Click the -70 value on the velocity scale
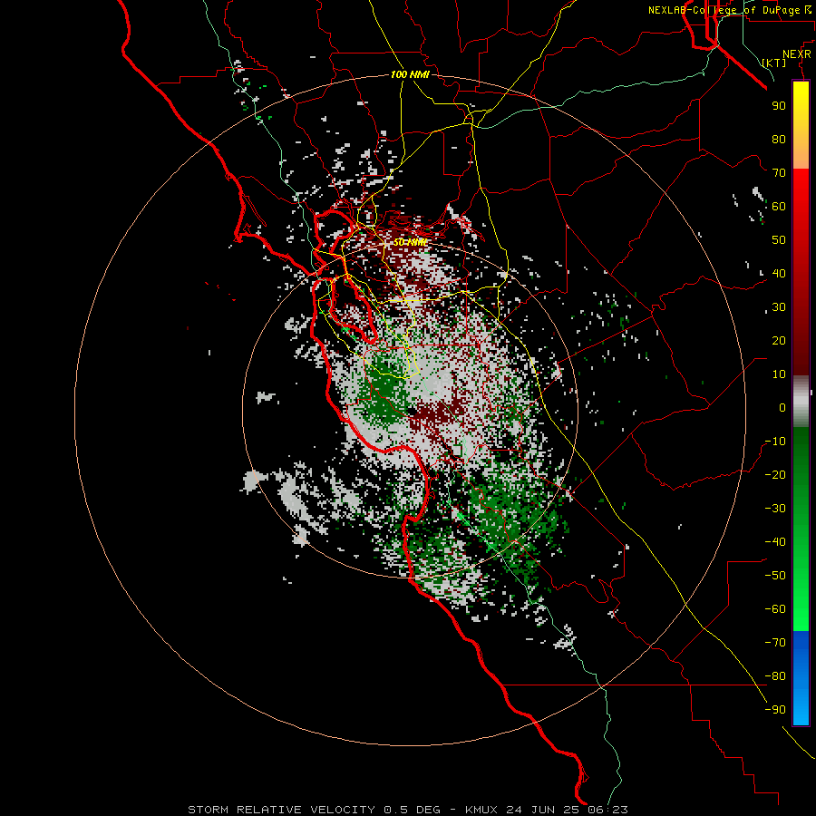Viewport: 816px width, 816px height. (775, 643)
